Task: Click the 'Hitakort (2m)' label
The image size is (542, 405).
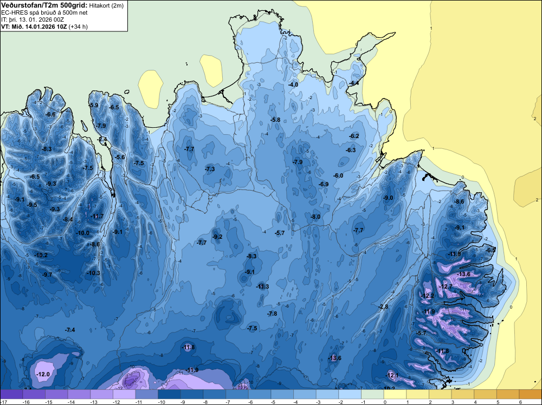Action: pyautogui.click(x=106, y=5)
